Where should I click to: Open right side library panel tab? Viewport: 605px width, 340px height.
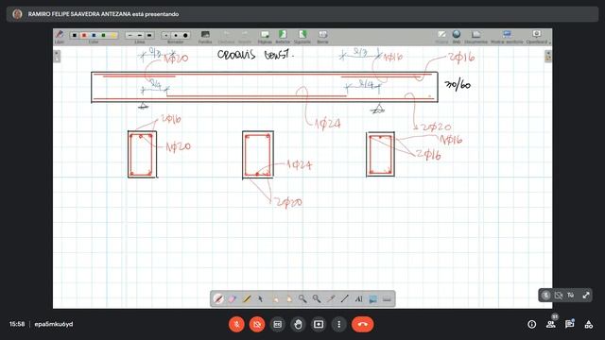(548, 57)
